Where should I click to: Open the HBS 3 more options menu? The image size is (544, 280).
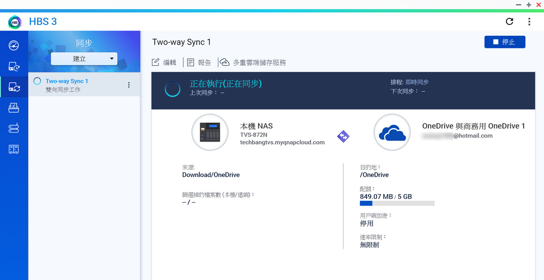point(529,22)
